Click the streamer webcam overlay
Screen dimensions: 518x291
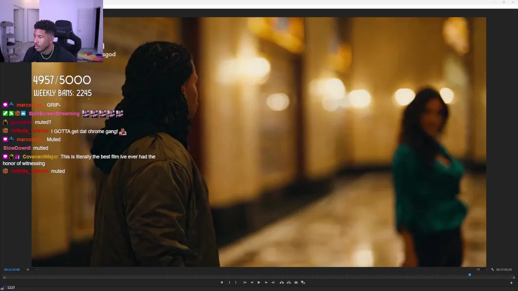51,31
